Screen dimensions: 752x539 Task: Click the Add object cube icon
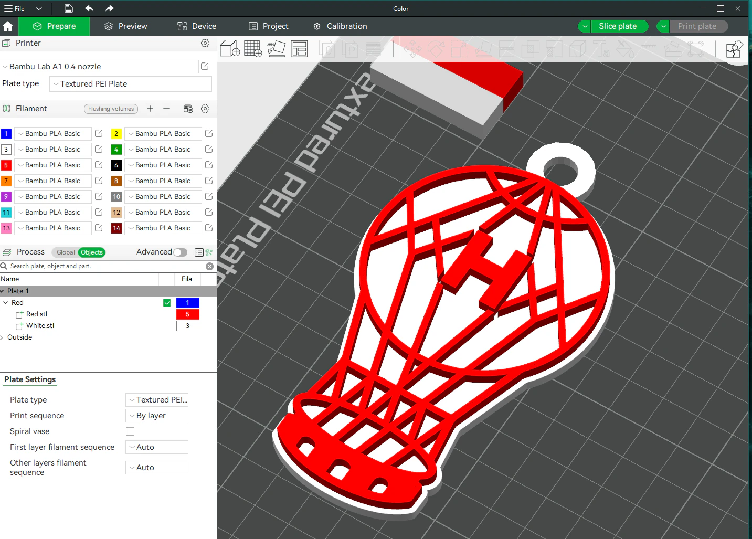pos(230,49)
